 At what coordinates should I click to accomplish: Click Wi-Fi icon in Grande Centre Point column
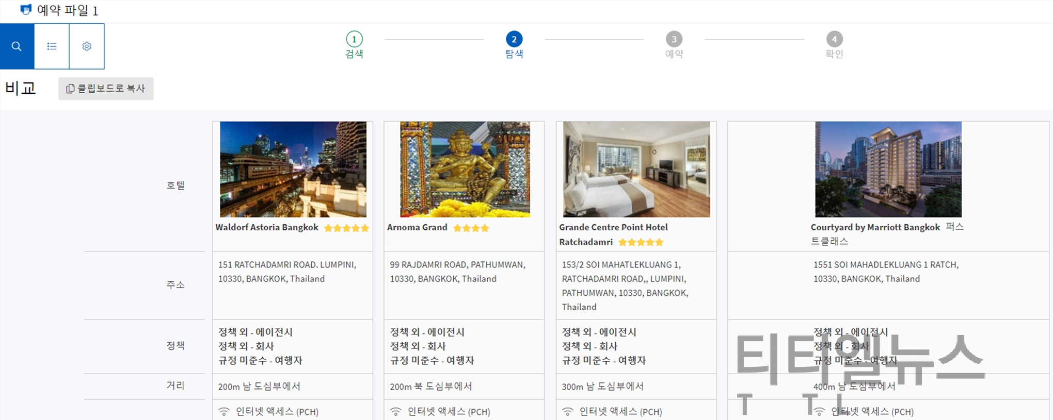(x=567, y=412)
